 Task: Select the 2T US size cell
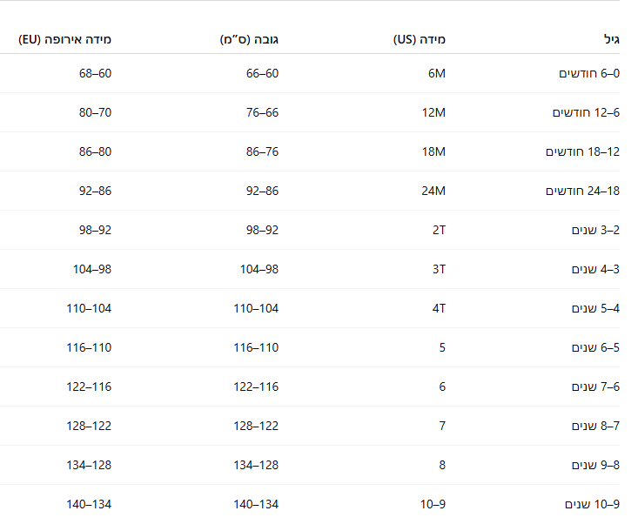(x=439, y=230)
